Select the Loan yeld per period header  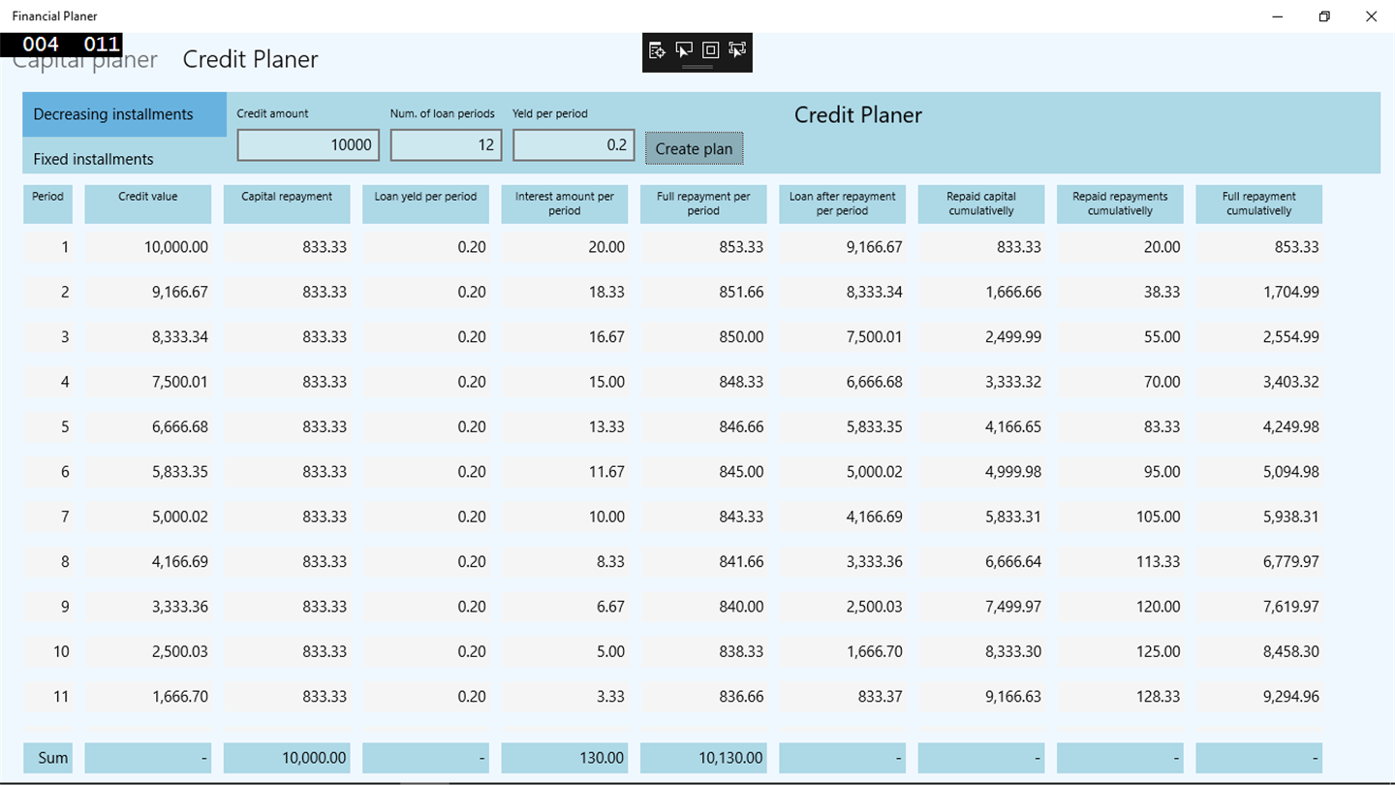pyautogui.click(x=425, y=204)
